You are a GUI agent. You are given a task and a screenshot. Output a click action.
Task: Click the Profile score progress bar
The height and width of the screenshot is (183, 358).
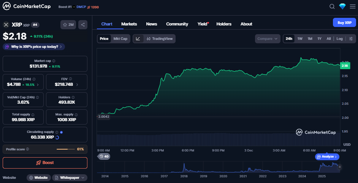point(65,149)
